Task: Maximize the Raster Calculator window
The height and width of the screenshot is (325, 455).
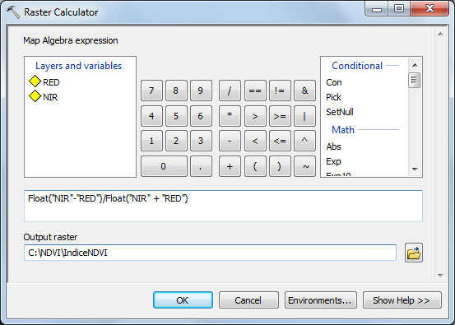Action: pos(399,9)
